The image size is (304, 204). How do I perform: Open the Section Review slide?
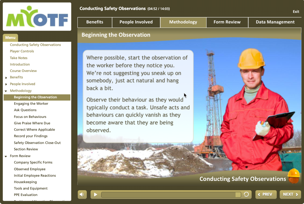pos(26,149)
